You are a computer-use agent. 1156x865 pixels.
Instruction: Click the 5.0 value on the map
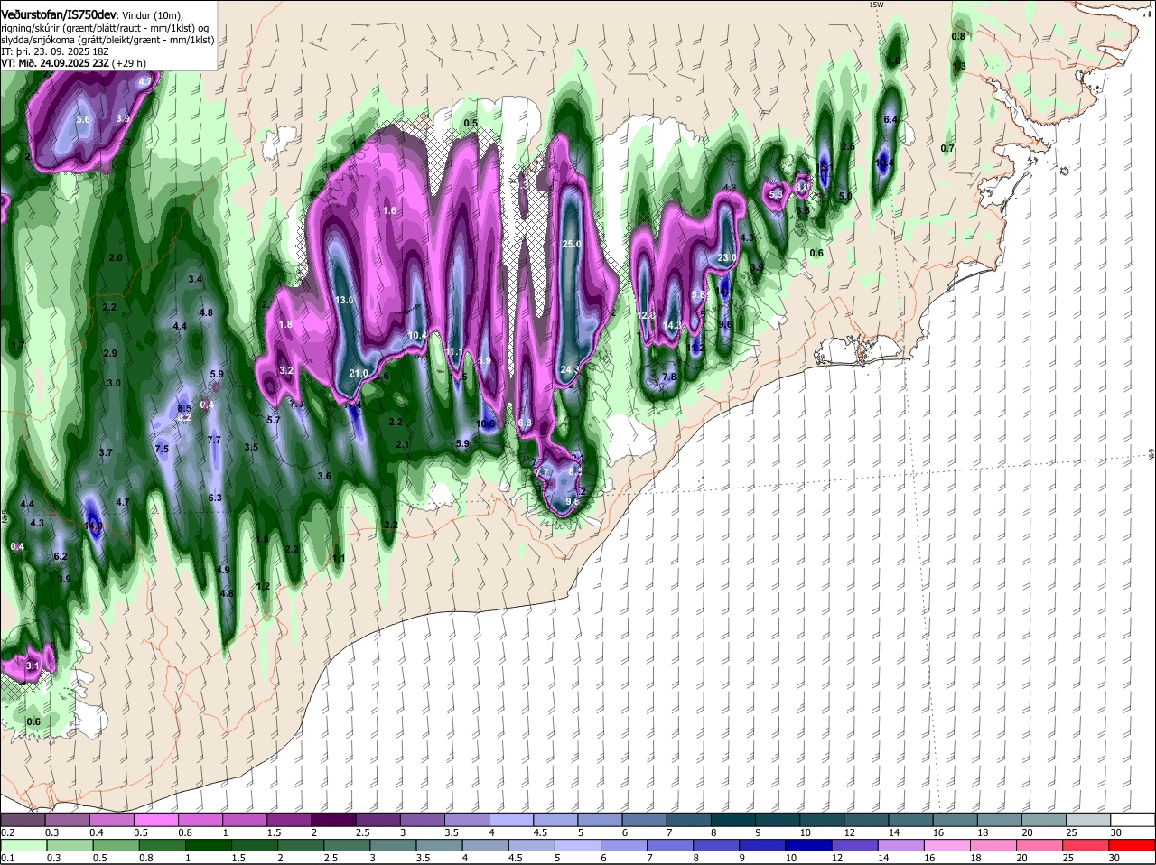[x=845, y=196]
